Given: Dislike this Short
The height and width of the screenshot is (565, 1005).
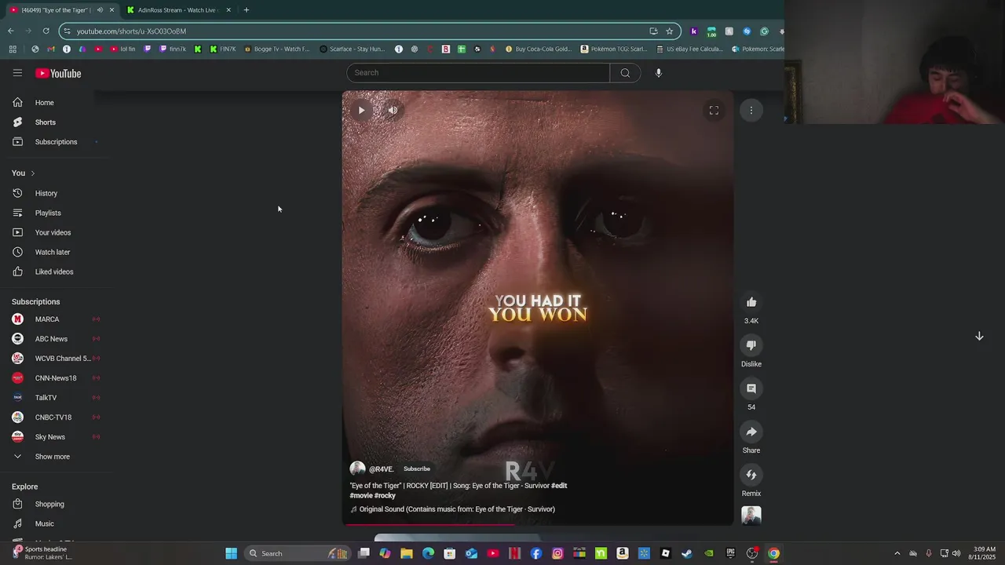Looking at the screenshot, I should pyautogui.click(x=751, y=345).
